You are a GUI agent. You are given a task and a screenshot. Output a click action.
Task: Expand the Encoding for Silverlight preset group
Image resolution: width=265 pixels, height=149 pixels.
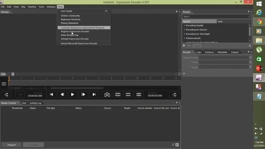[x=185, y=34]
